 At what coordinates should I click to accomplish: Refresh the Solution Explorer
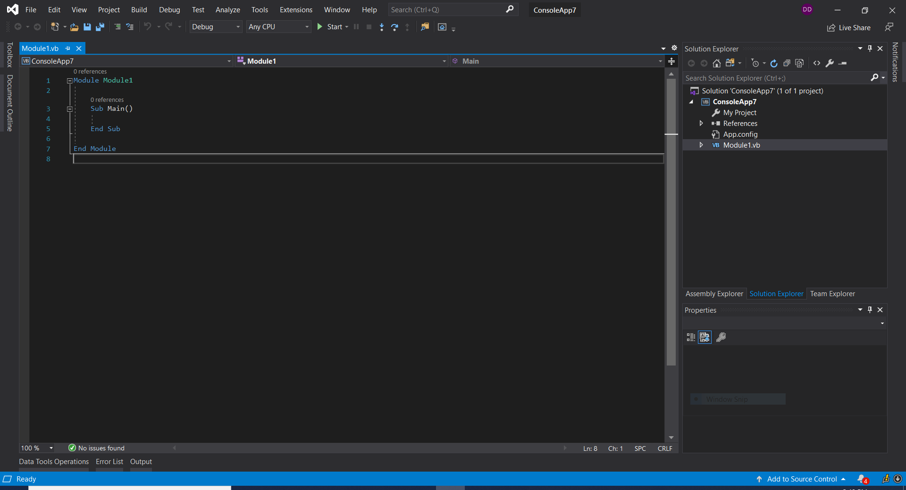coord(774,63)
